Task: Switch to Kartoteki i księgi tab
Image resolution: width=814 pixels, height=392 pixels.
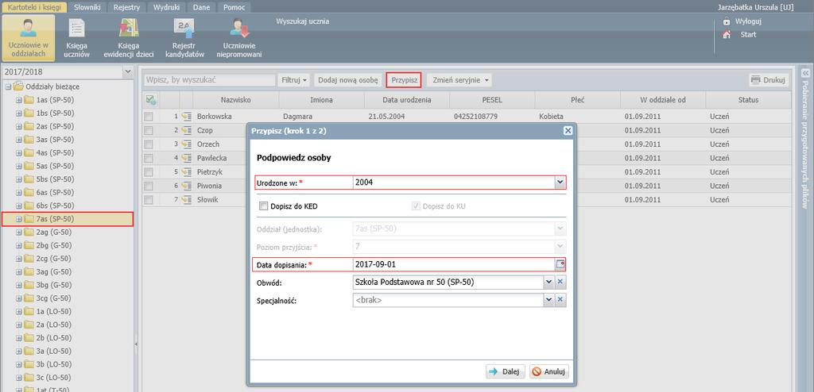Action: [x=34, y=7]
